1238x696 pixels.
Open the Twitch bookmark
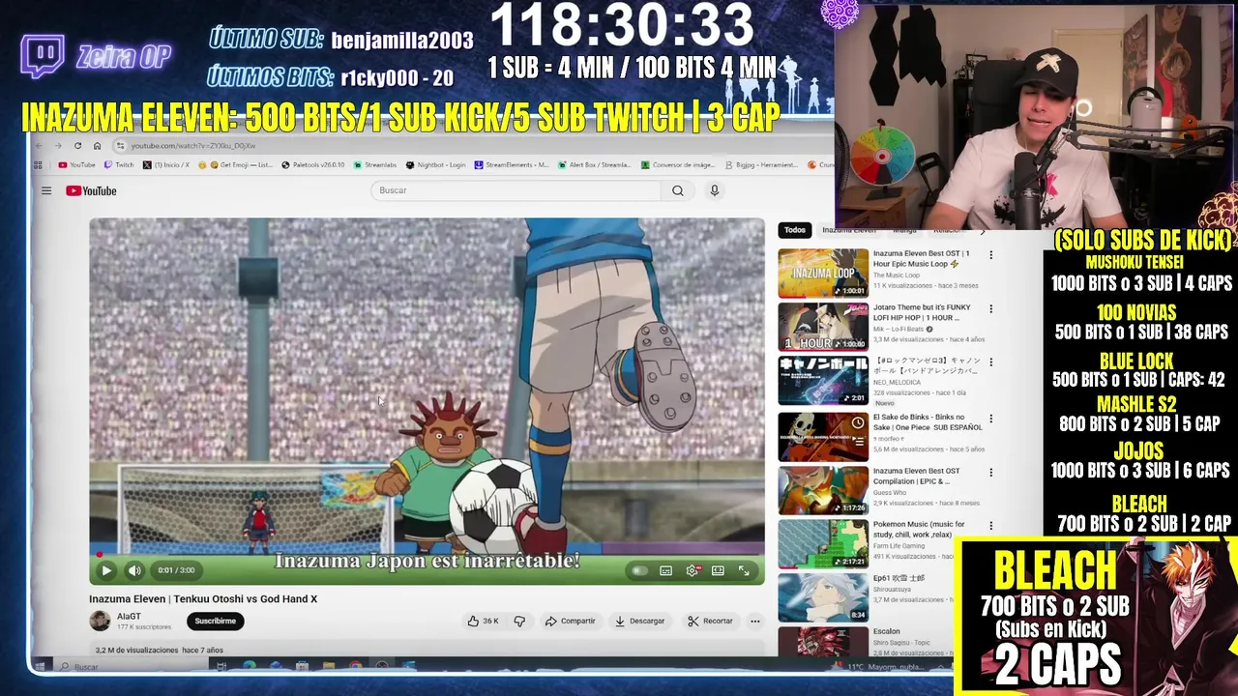coord(120,165)
